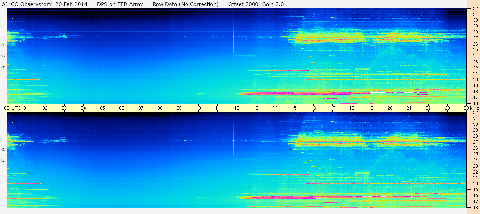The image size is (480, 214).
Task: Click the '00 UTC' start time marker
Action: [12, 108]
